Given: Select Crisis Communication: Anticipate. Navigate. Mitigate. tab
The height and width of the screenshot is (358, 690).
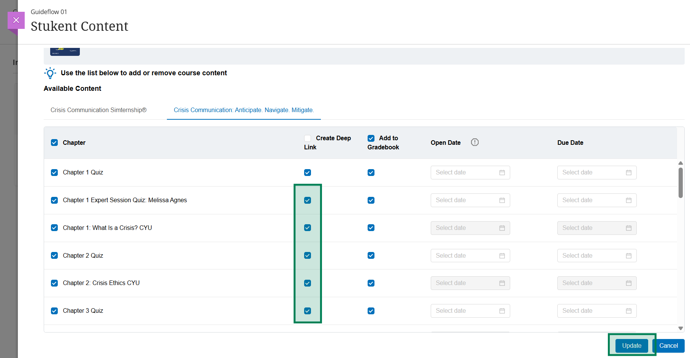Looking at the screenshot, I should [x=244, y=110].
